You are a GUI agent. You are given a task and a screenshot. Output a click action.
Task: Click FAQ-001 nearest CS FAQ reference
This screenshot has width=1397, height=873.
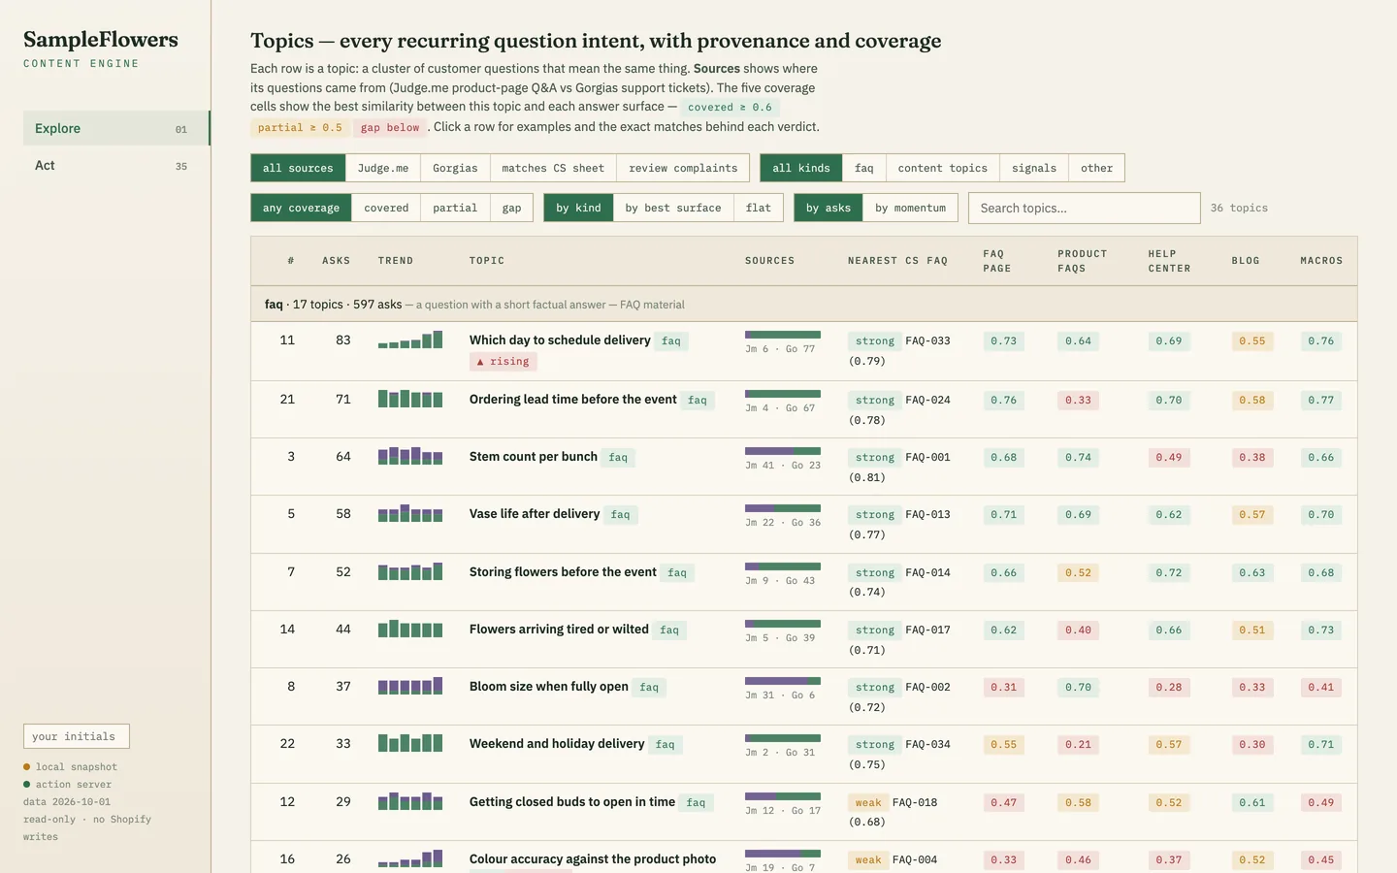(927, 457)
